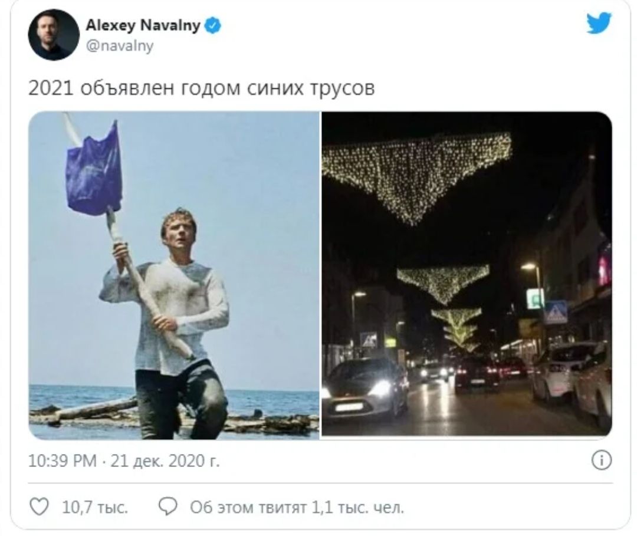
Task: Click the 21 дек. 2020 г. date
Action: (165, 461)
